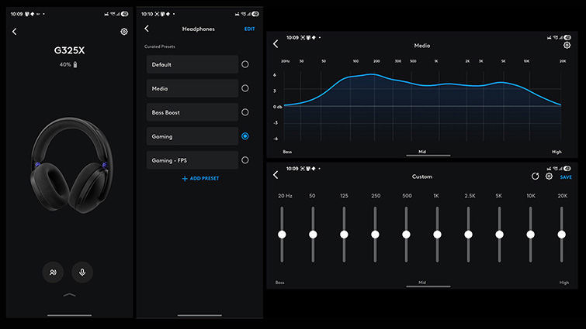The height and width of the screenshot is (329, 586).
Task: Choose the Media preset row
Action: click(x=192, y=88)
